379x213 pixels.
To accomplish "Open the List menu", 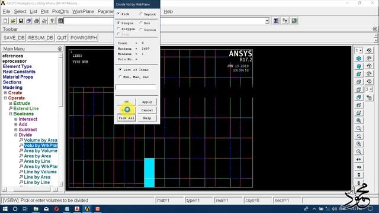I will click(x=34, y=12).
